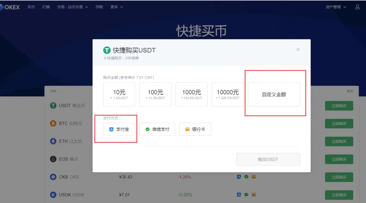Click the 支付方式 label
The image size is (366, 203).
112,118
